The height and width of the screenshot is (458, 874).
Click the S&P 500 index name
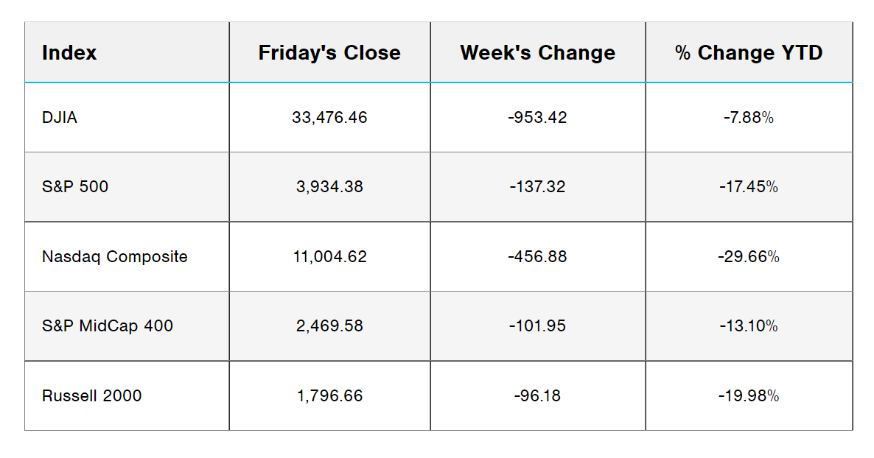click(75, 187)
